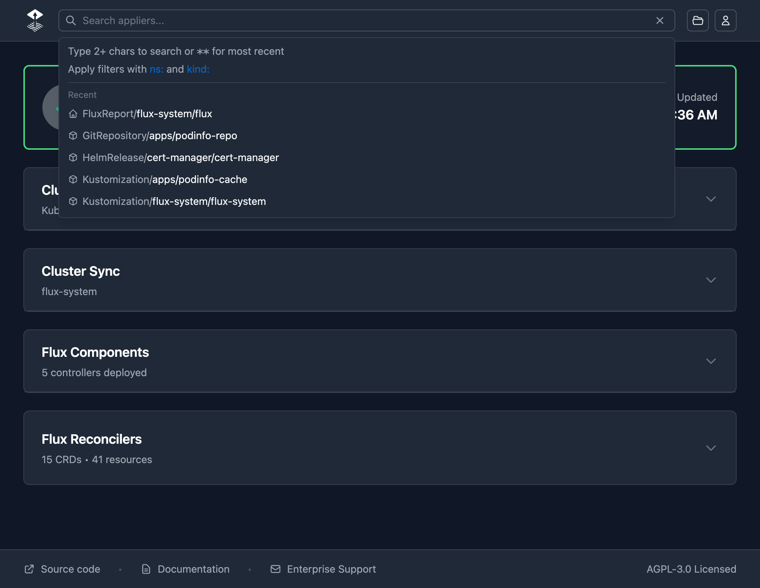760x588 pixels.
Task: Open the Enterprise Support link
Action: [x=331, y=569]
